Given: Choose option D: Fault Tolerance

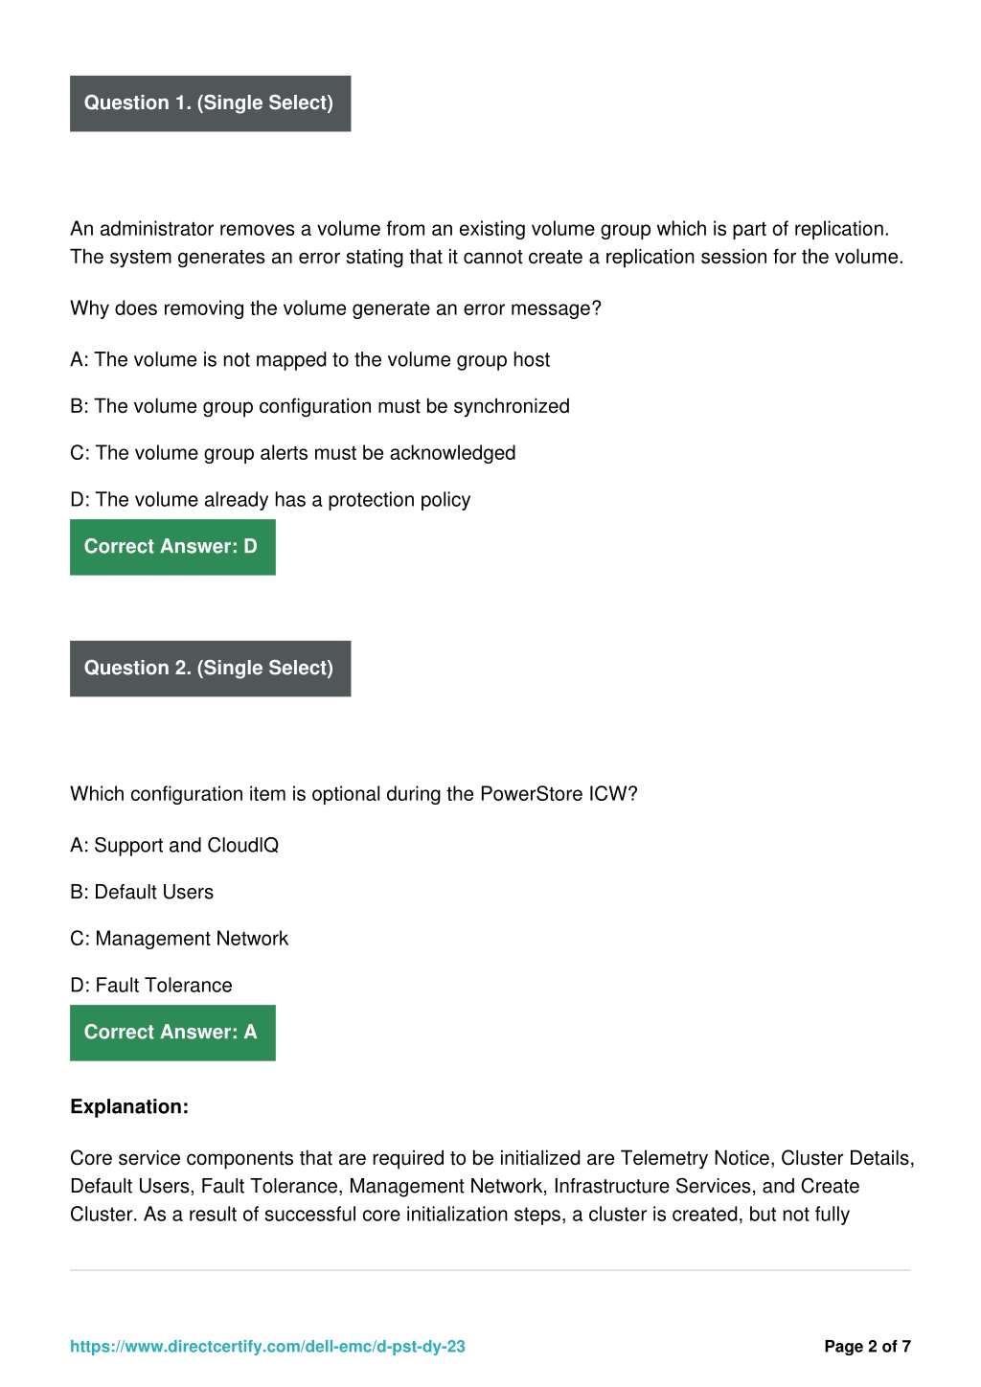Looking at the screenshot, I should pyautogui.click(x=151, y=986).
